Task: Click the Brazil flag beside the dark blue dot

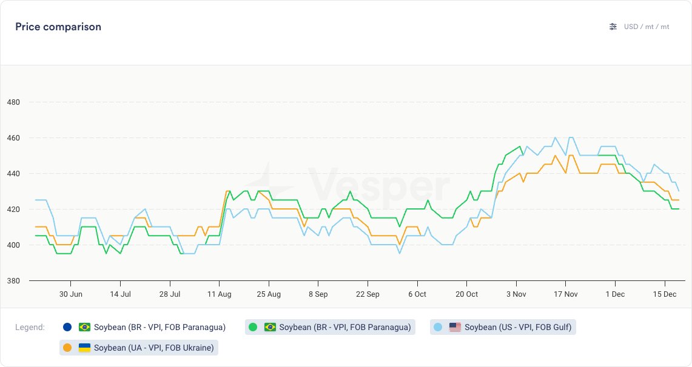Action: click(x=85, y=327)
